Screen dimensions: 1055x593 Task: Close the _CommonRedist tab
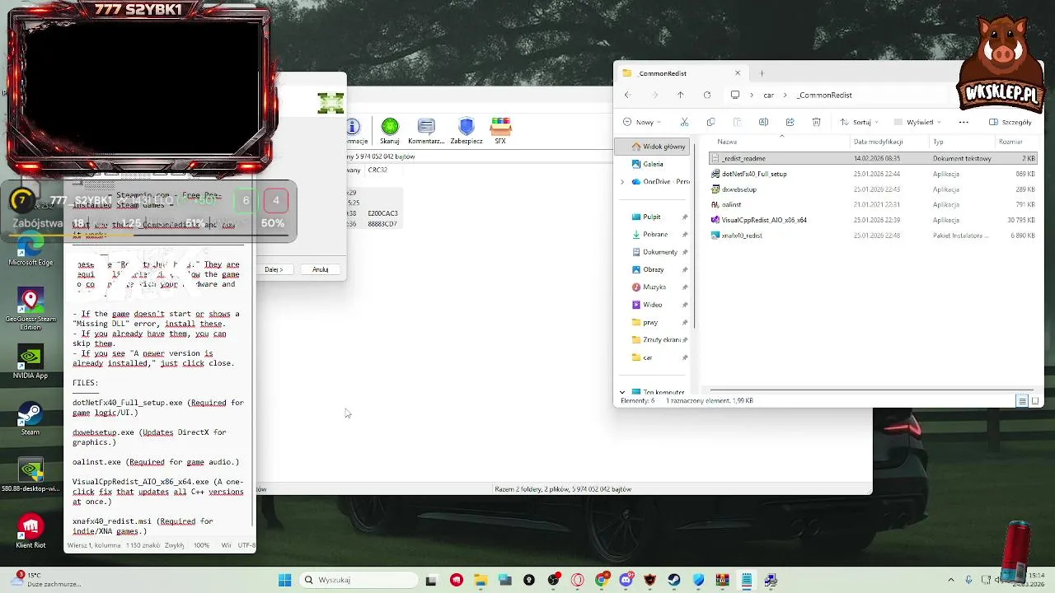tap(738, 73)
